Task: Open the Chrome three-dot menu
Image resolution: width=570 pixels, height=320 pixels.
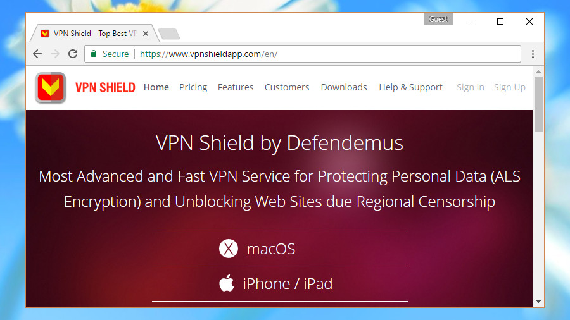Action: [x=533, y=54]
